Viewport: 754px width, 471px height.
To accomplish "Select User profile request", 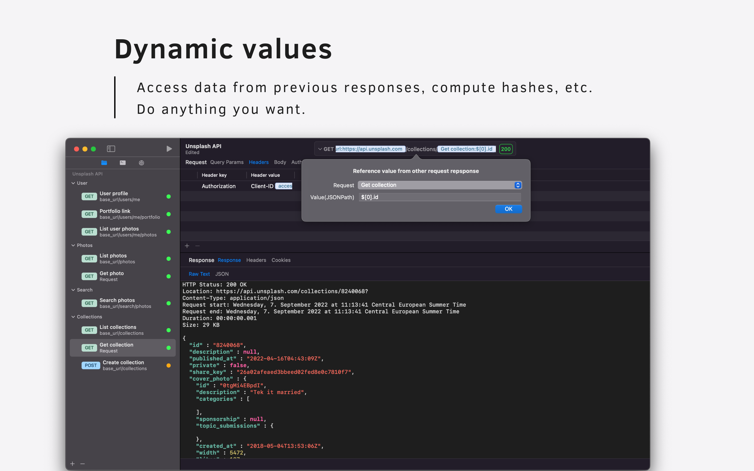I will tap(123, 197).
